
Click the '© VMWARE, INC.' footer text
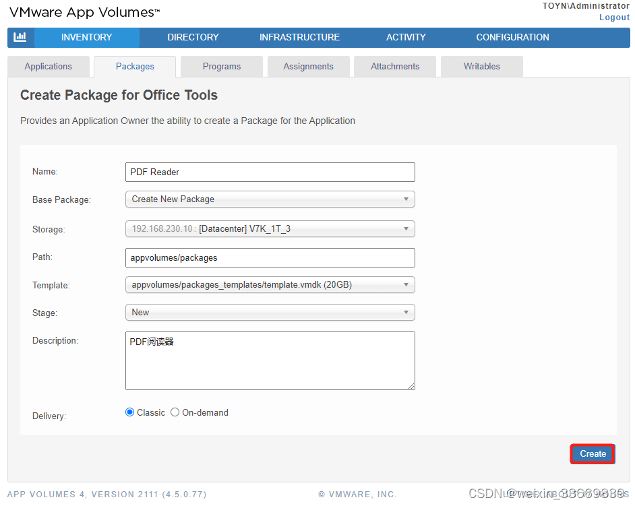coord(357,495)
